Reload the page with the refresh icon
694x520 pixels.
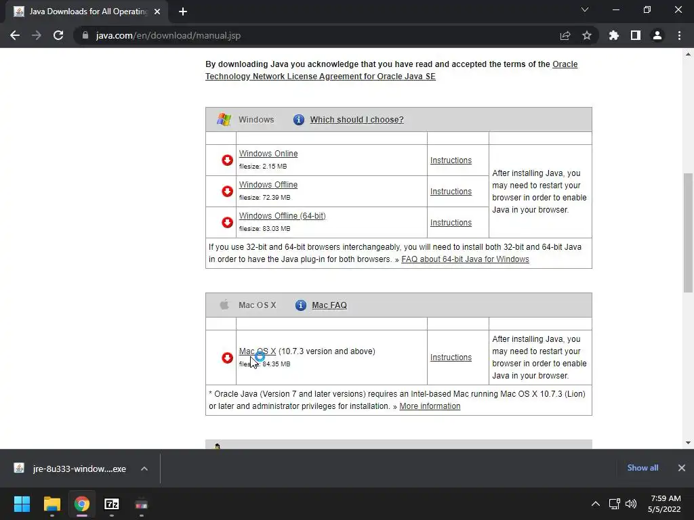pyautogui.click(x=58, y=35)
